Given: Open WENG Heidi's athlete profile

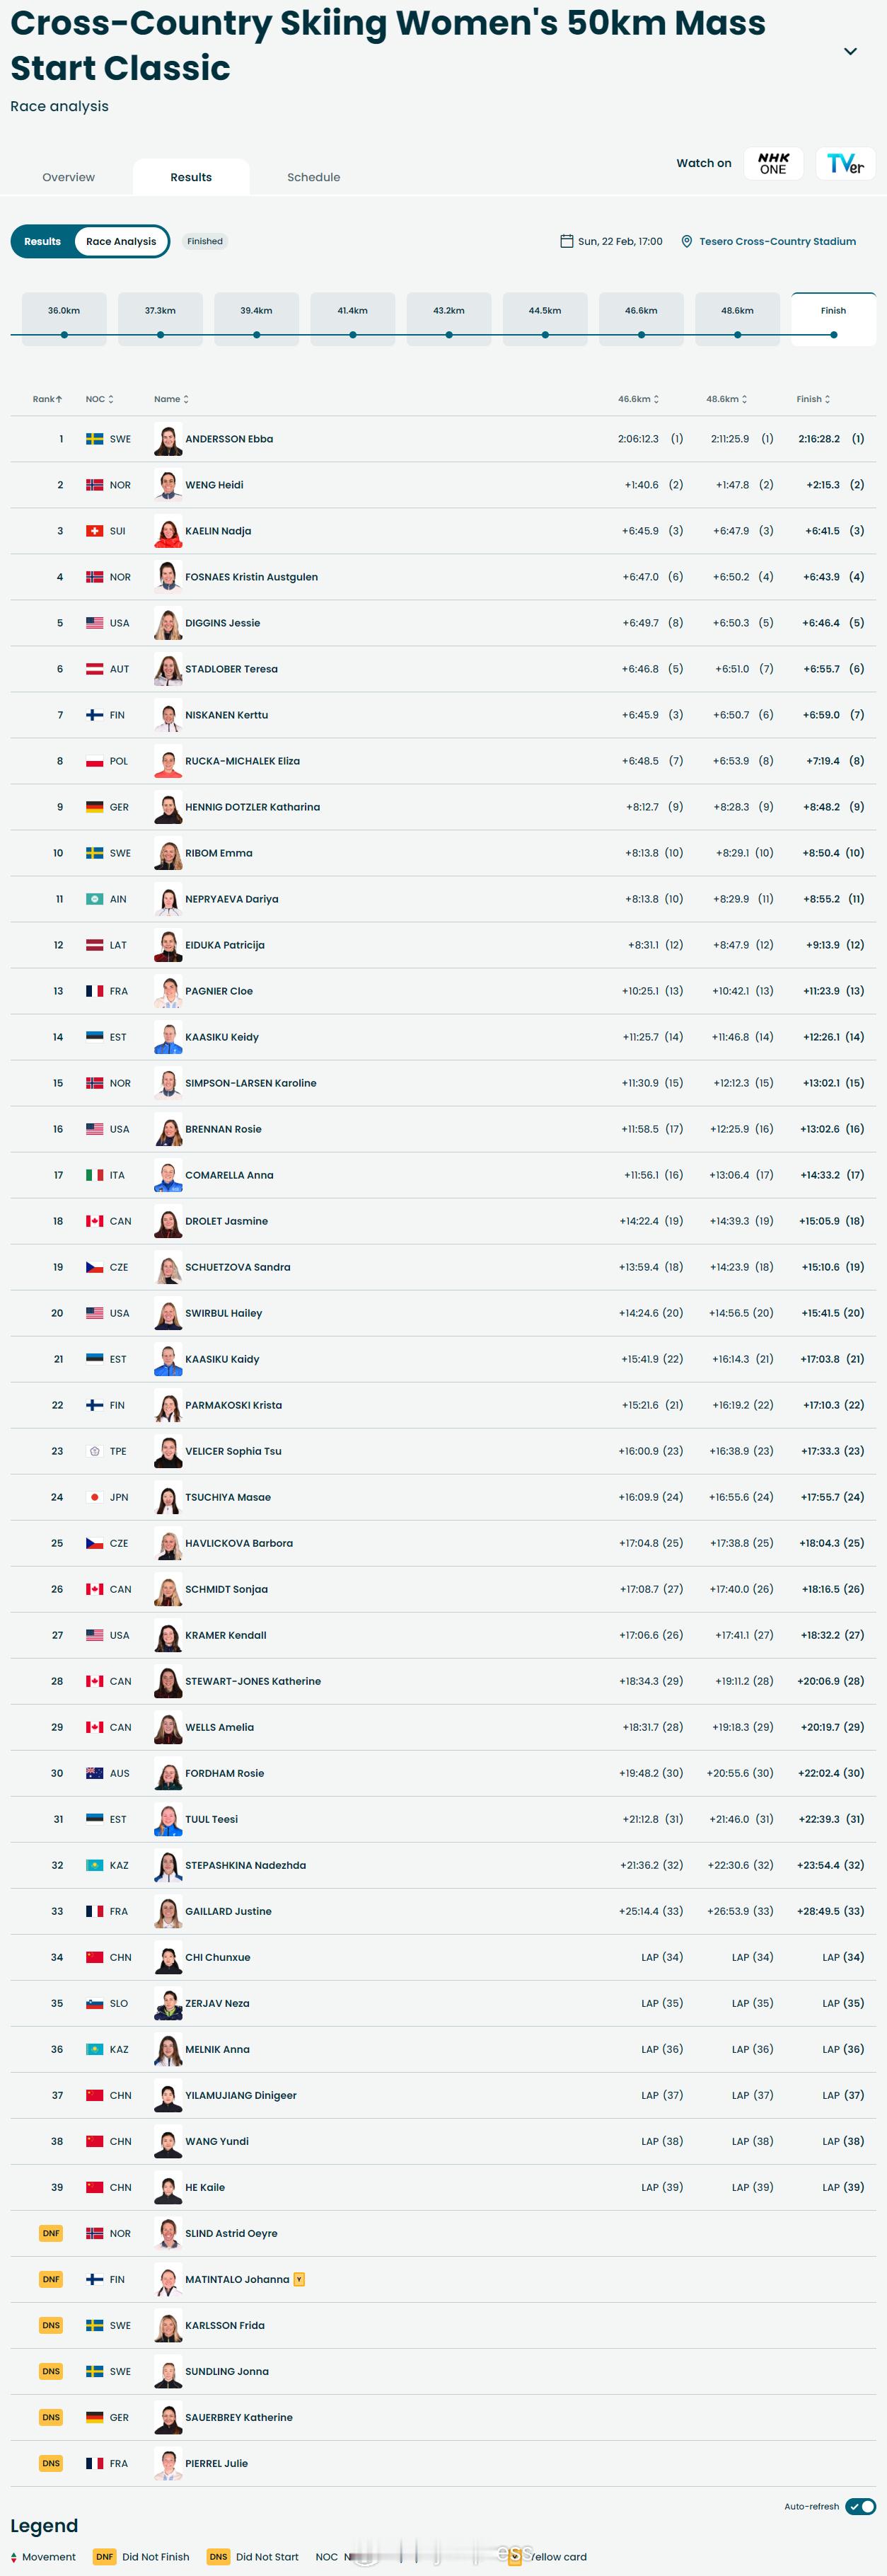Looking at the screenshot, I should 214,485.
